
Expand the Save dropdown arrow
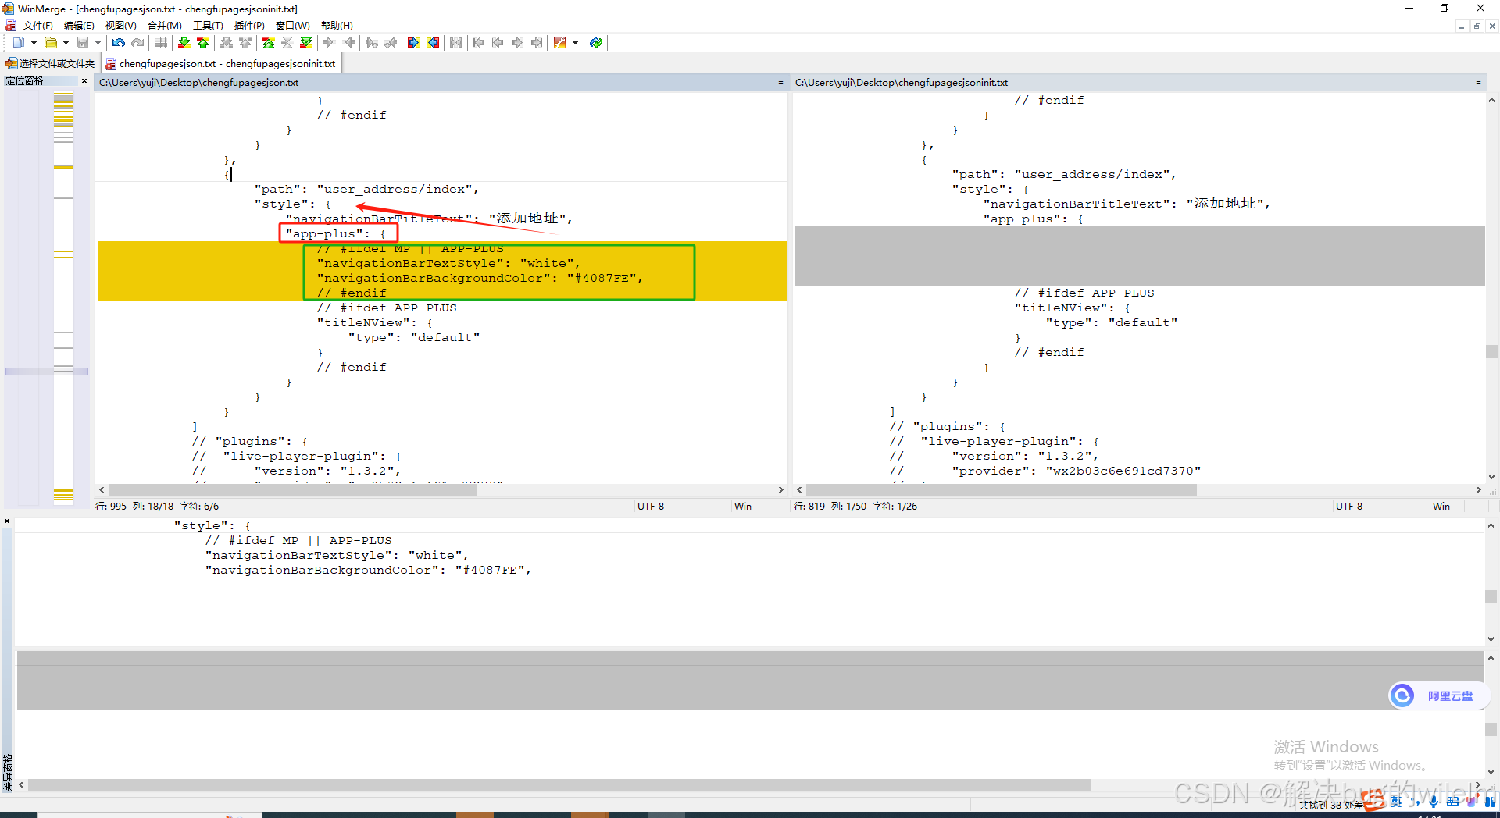coord(98,43)
